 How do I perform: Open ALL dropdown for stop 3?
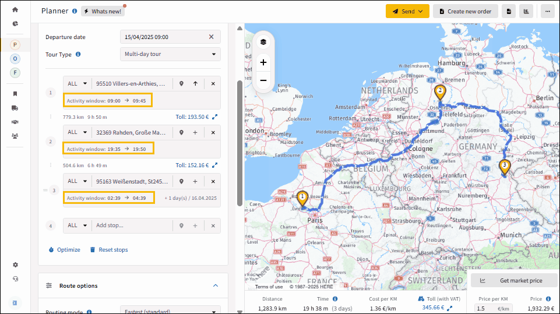pos(77,182)
